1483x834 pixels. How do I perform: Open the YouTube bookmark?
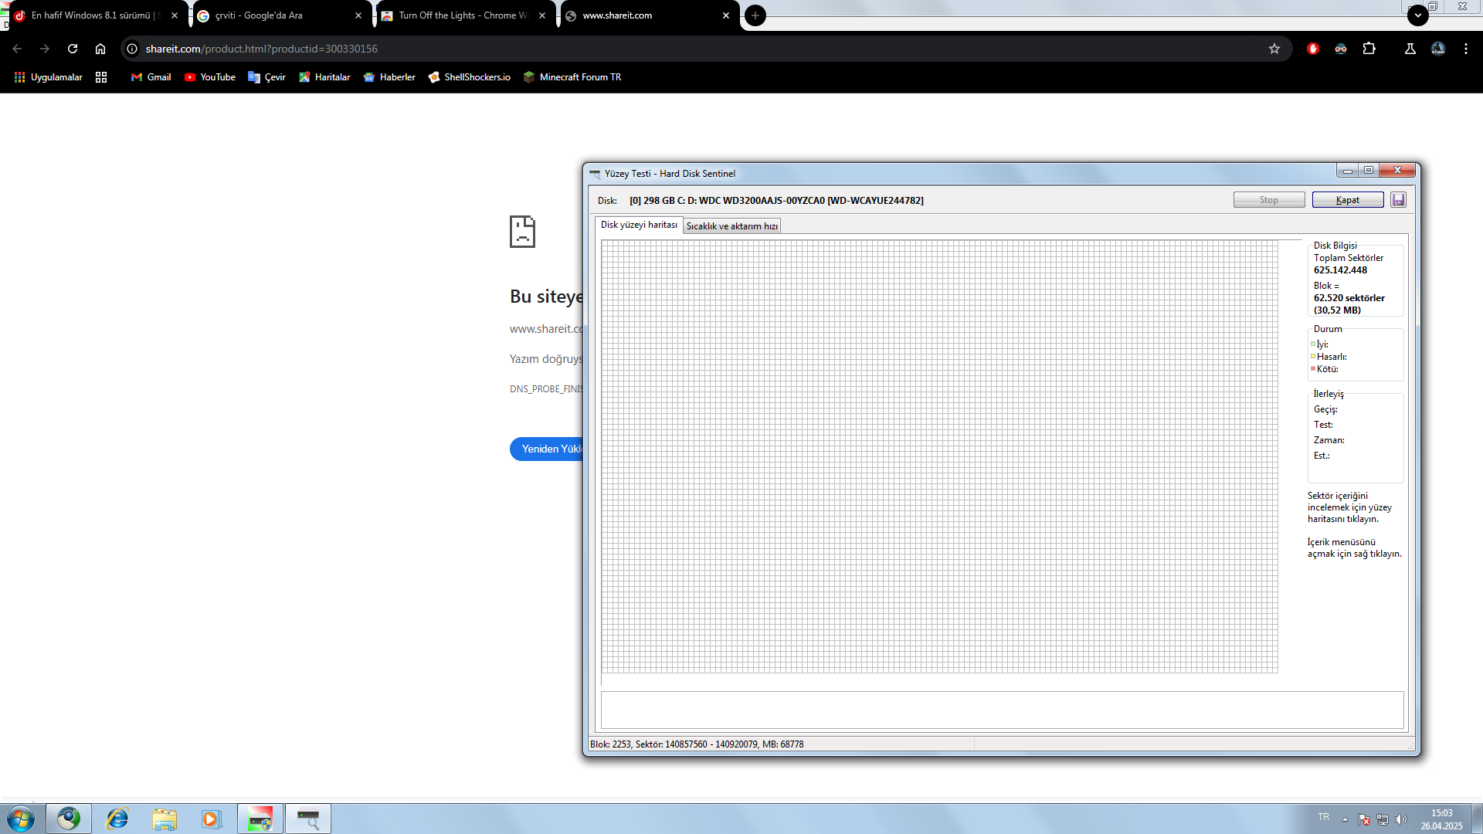(x=210, y=77)
